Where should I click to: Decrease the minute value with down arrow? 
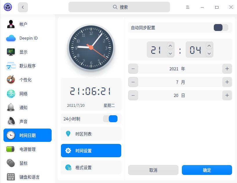[x=209, y=53]
